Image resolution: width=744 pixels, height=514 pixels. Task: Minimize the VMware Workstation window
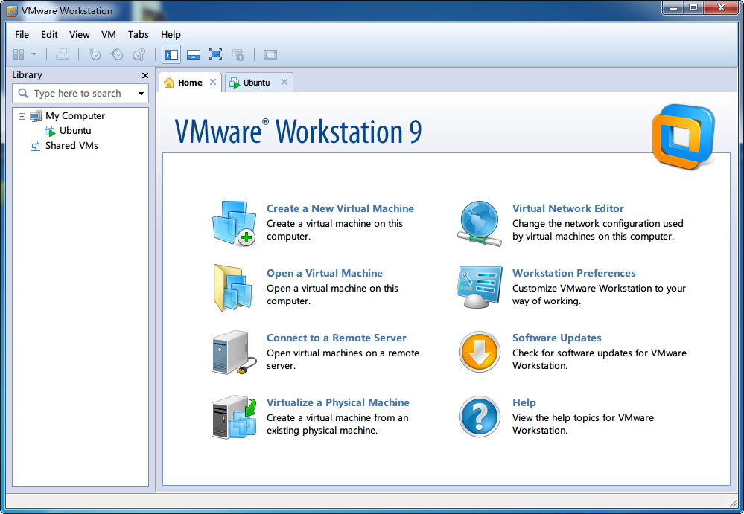pyautogui.click(x=673, y=7)
